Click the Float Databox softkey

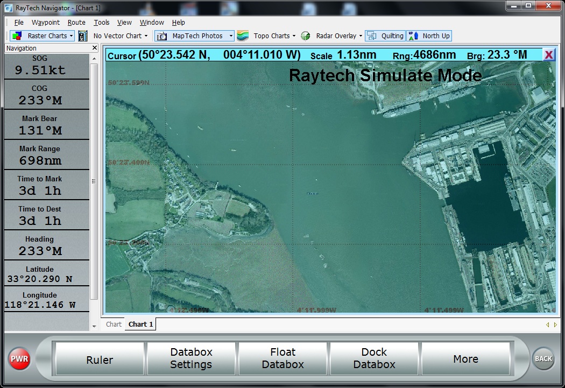[x=283, y=358]
